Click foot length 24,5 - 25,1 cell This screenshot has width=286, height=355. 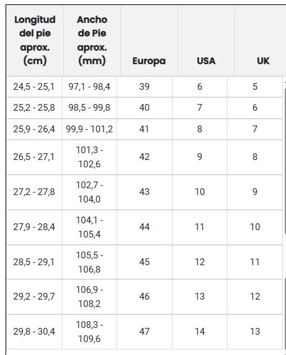tap(34, 87)
